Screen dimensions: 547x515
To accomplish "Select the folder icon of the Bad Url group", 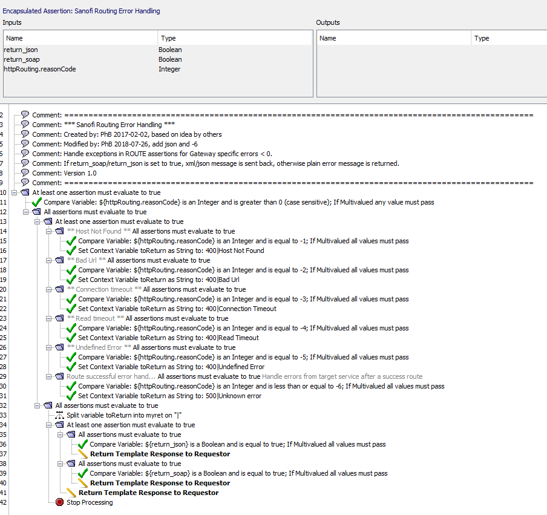I will pos(59,260).
